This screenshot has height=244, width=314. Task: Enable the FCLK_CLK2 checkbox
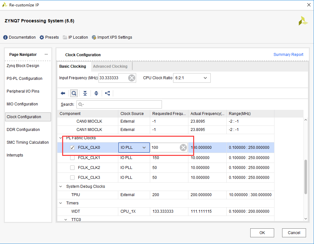(x=72, y=168)
